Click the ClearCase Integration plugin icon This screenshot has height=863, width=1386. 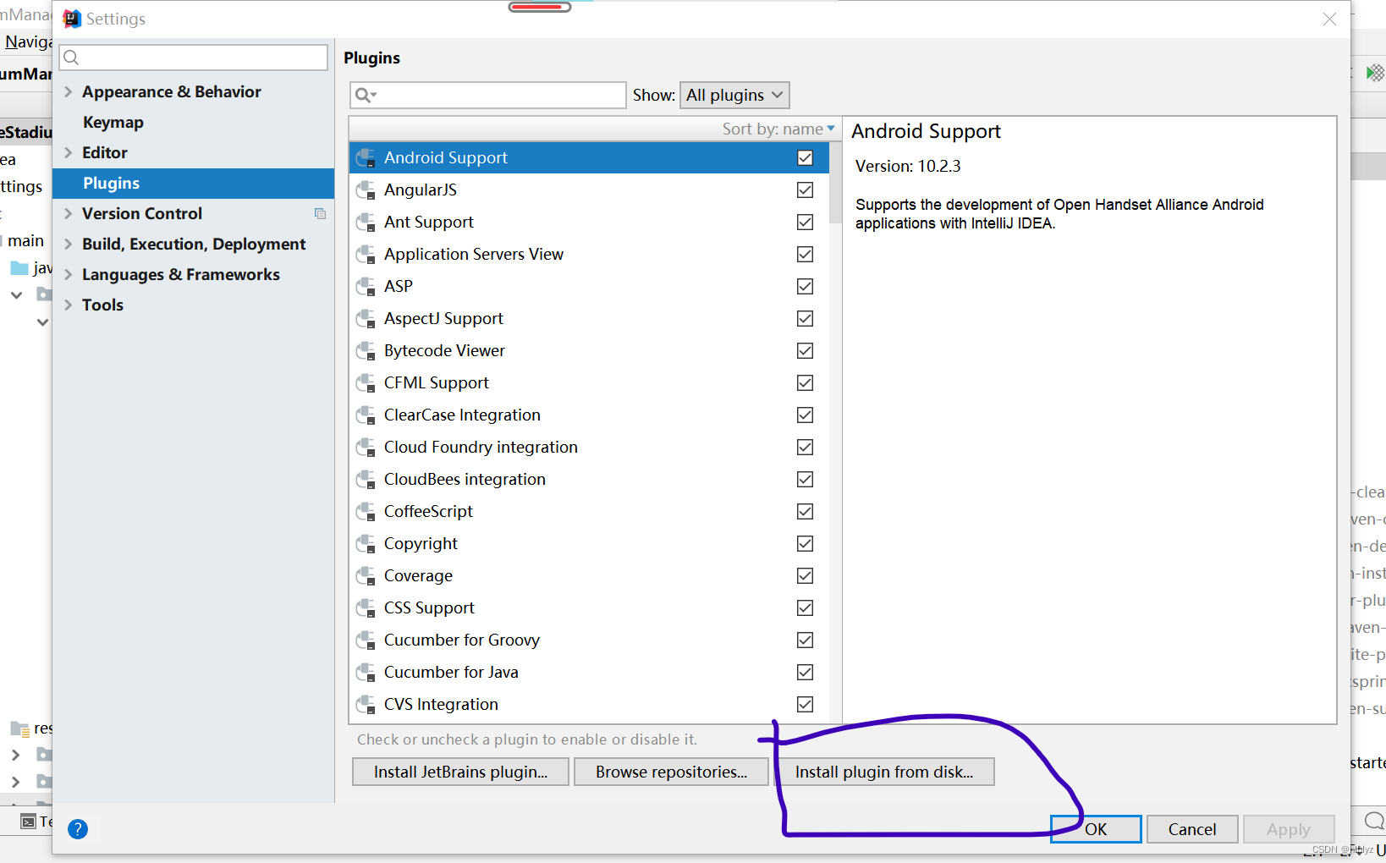pyautogui.click(x=366, y=415)
